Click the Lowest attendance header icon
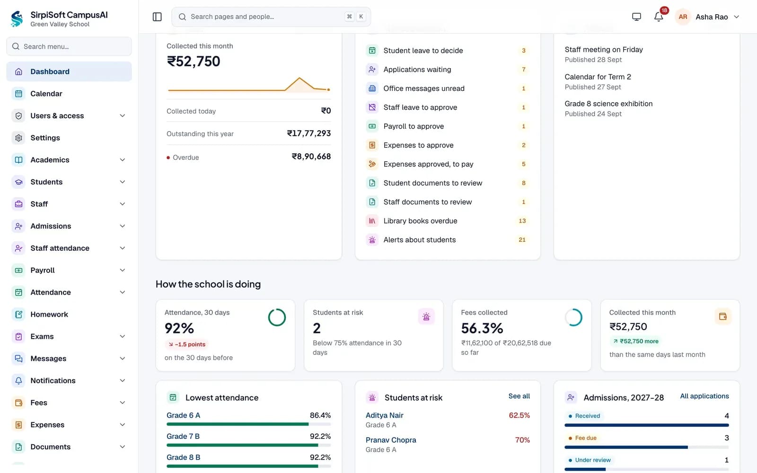The height and width of the screenshot is (473, 757). 173,397
